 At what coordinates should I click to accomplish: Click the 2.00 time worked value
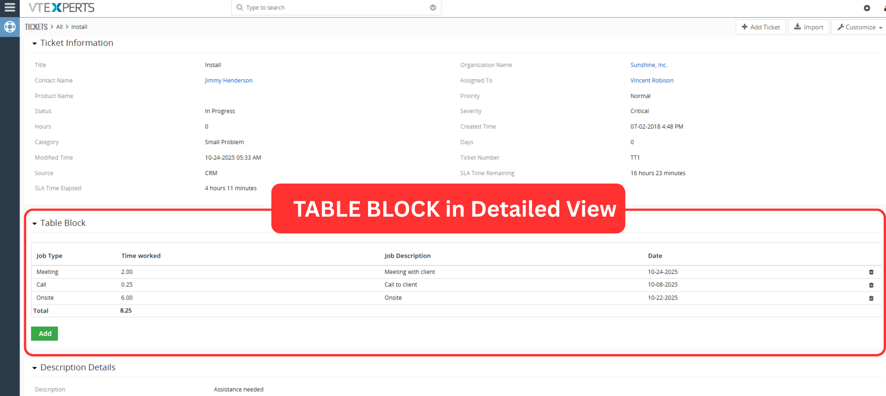point(127,272)
